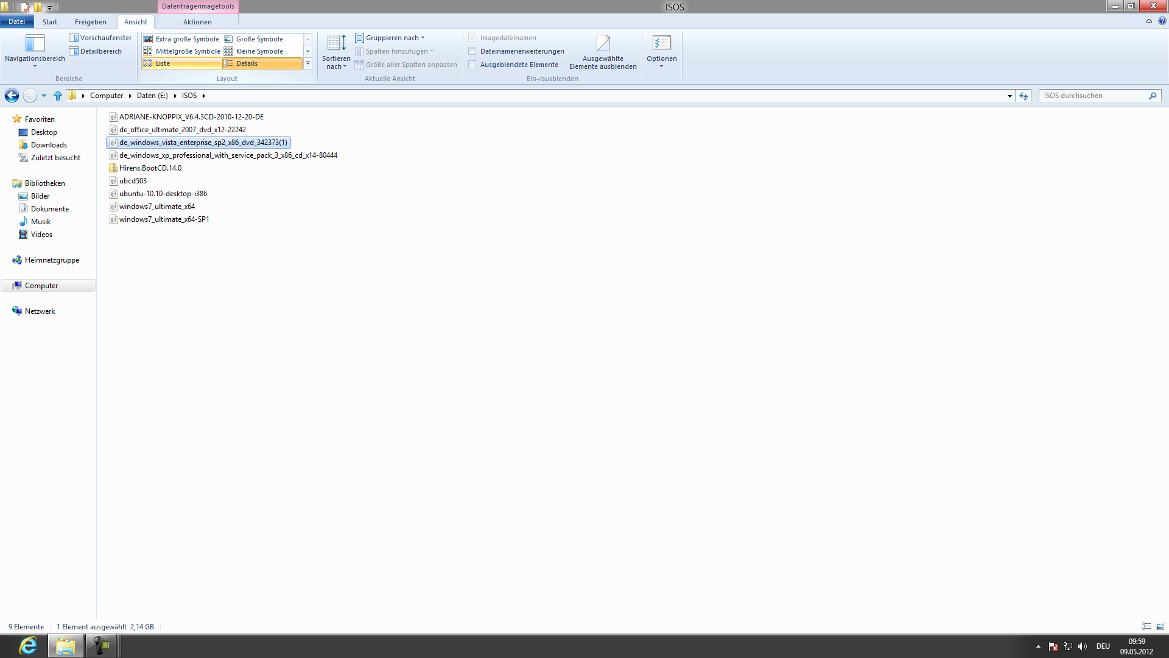This screenshot has height=658, width=1169.
Task: Click Ausgewählte Elemente ausblenden
Action: pyautogui.click(x=603, y=52)
